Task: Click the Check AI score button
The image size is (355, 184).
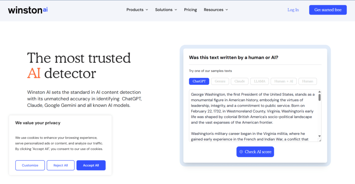Action: coord(255,152)
